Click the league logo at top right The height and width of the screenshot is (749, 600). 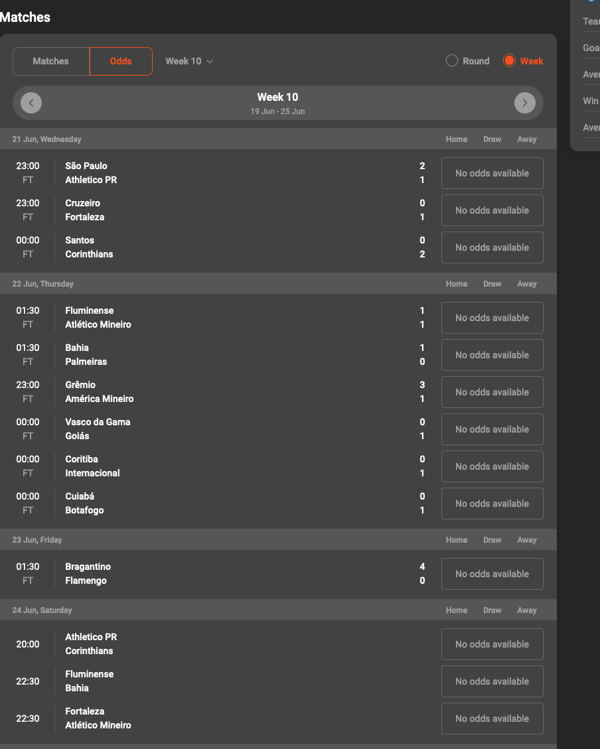593,3
